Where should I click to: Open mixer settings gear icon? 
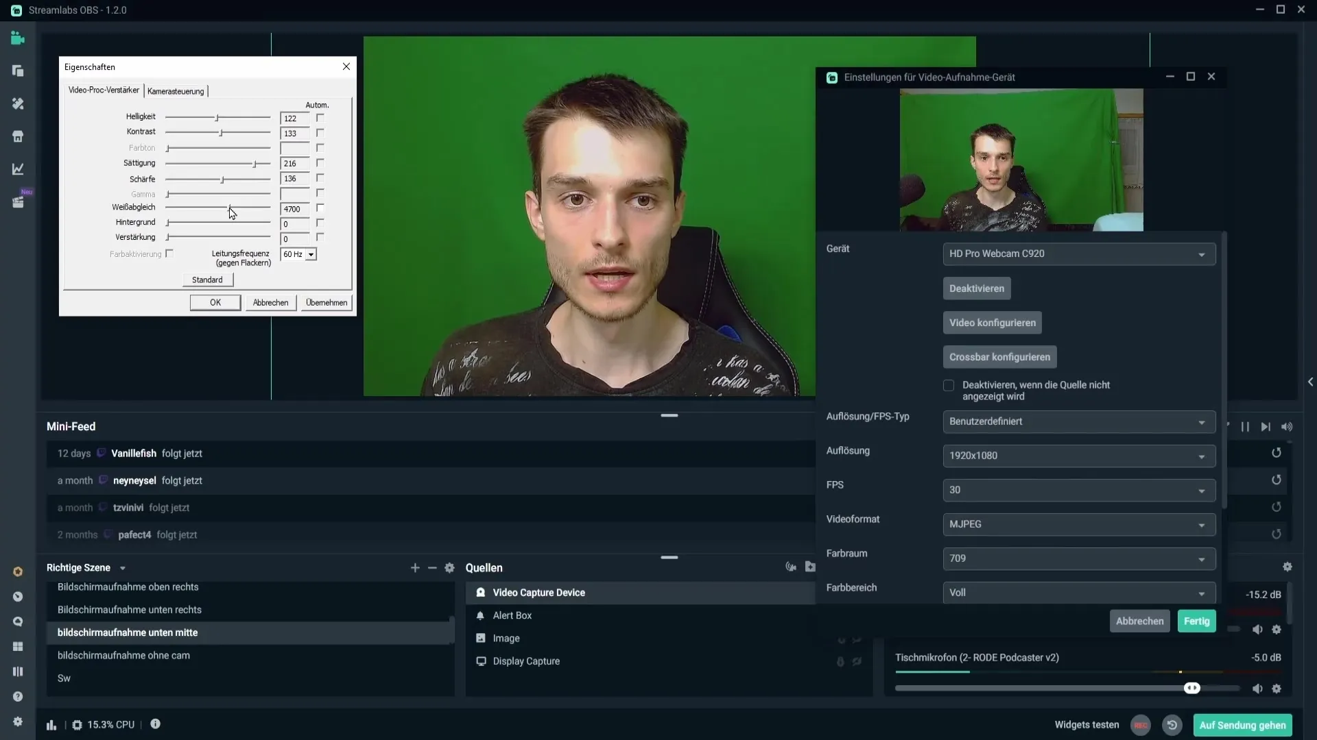pyautogui.click(x=1288, y=567)
